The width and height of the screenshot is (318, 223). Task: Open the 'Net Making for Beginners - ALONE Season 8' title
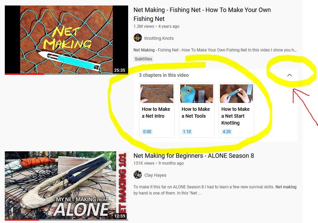[194, 155]
